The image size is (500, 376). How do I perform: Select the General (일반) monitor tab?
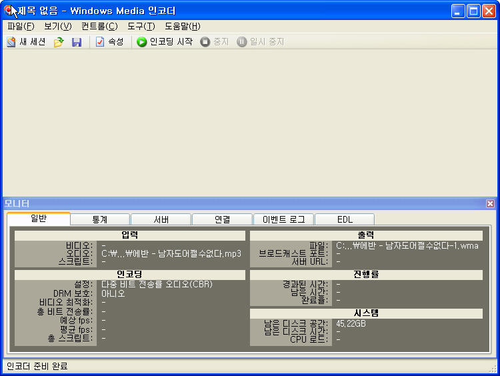pos(39,219)
